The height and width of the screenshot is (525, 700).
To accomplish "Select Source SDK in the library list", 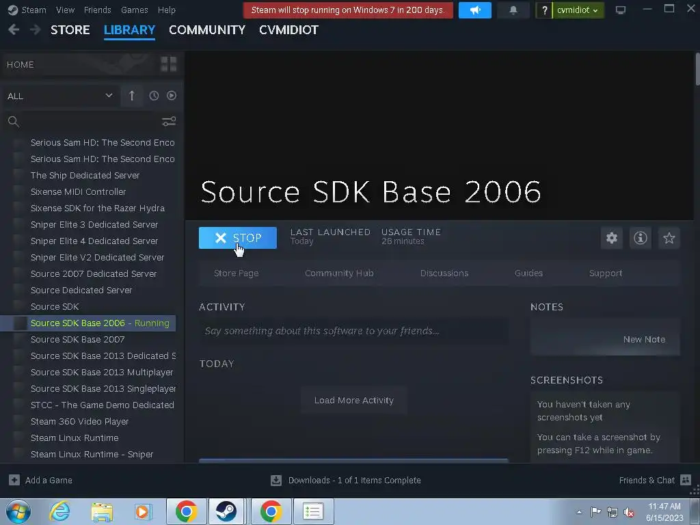I will tap(55, 307).
